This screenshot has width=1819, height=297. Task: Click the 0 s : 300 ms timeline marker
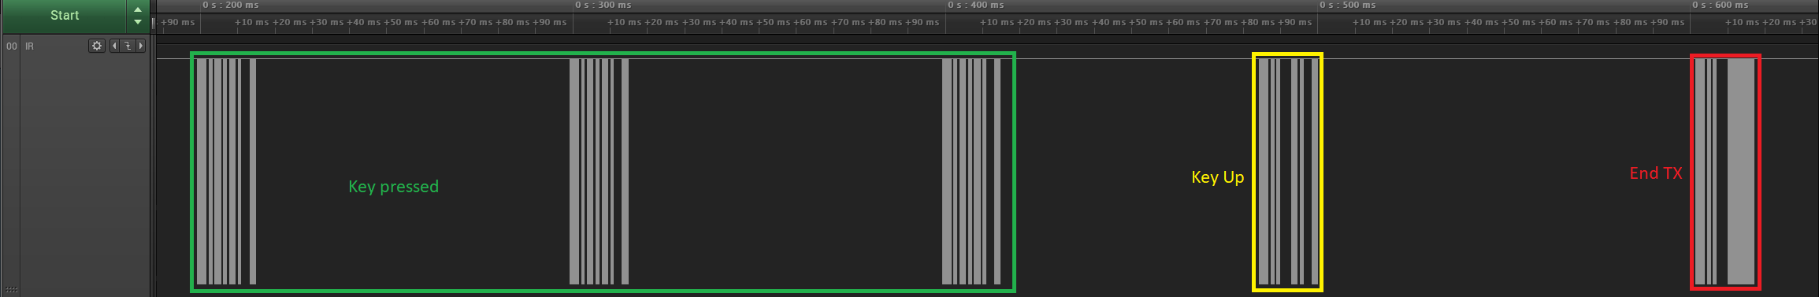pos(603,5)
